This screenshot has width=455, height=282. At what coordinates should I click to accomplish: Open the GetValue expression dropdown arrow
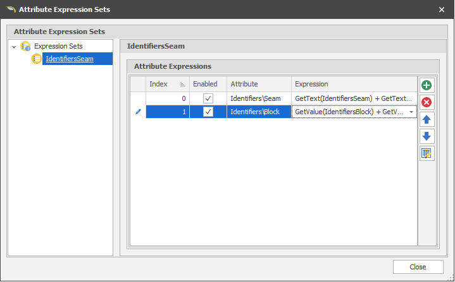coord(412,112)
